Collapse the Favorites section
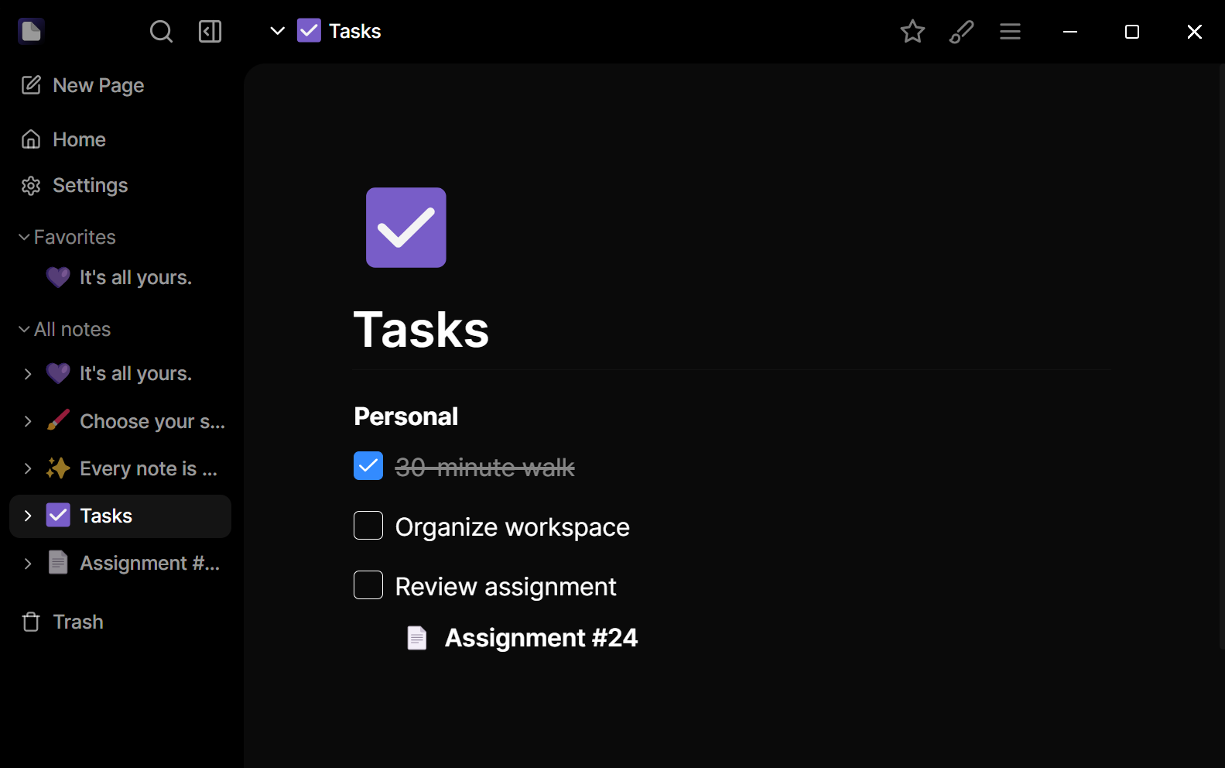 pos(24,238)
